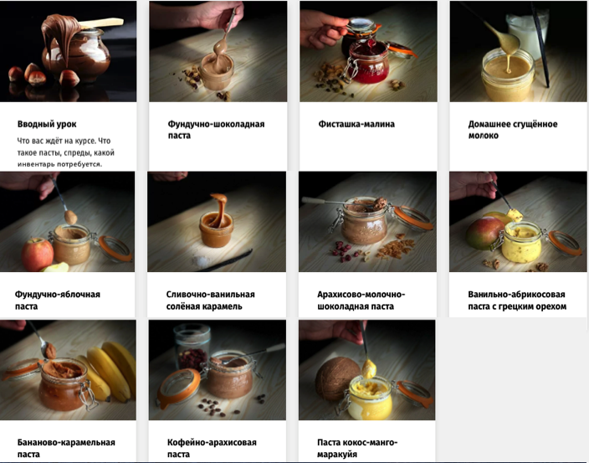Select the Домашнее сгущённое молоко picture
This screenshot has height=463, width=589.
click(518, 51)
